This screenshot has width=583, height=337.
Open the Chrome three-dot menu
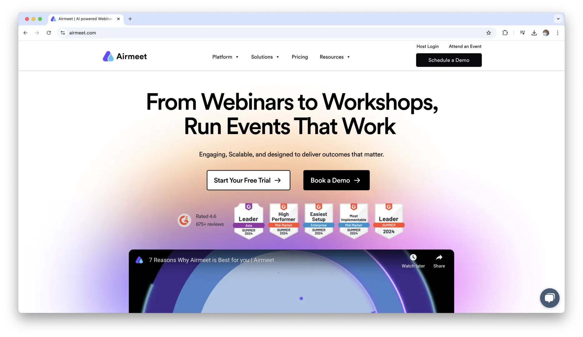(x=558, y=33)
